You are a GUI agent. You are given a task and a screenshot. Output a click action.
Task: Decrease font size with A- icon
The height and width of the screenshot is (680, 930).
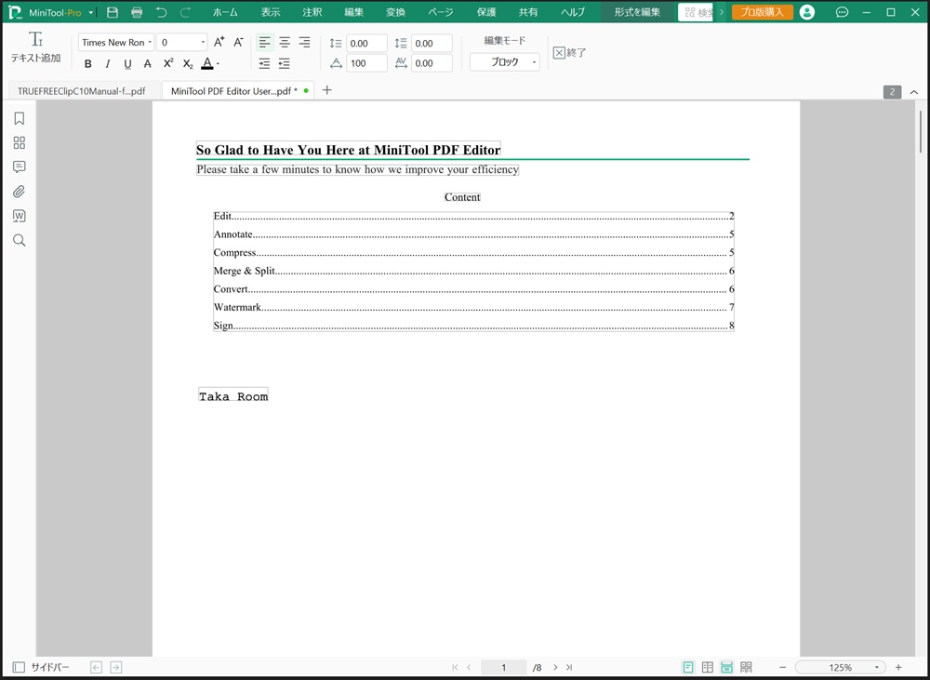click(x=238, y=42)
